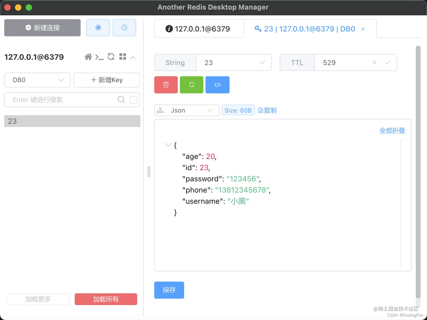Open the grid menu icon for the connection

coord(123,57)
